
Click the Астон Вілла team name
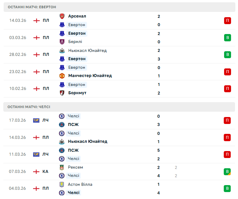point(80,184)
